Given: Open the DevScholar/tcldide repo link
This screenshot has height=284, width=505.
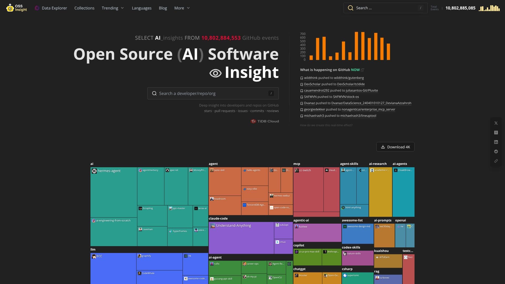Looking at the screenshot, I should point(351,84).
